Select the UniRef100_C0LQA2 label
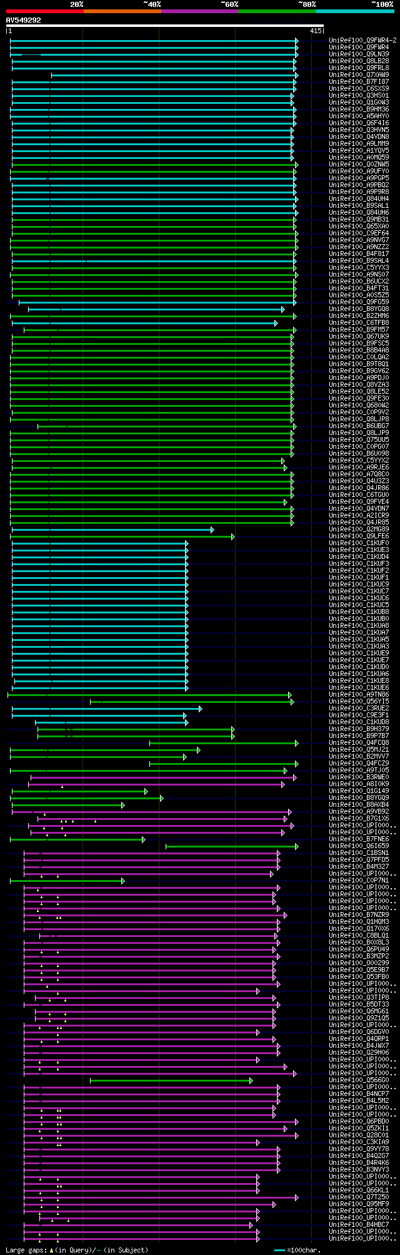This screenshot has width=400, height=1255. [359, 357]
